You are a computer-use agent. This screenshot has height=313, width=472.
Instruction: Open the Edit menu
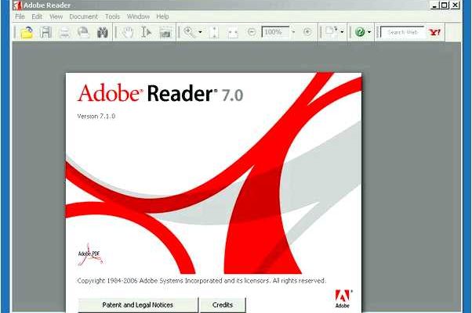pyautogui.click(x=37, y=16)
